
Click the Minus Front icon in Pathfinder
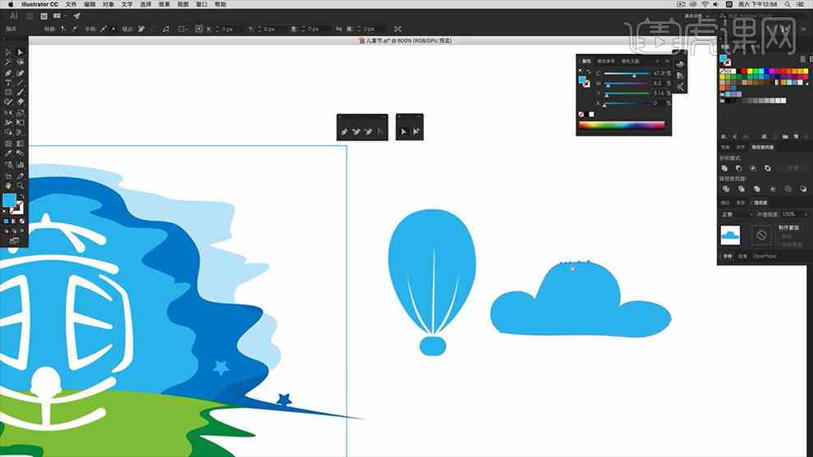[739, 168]
